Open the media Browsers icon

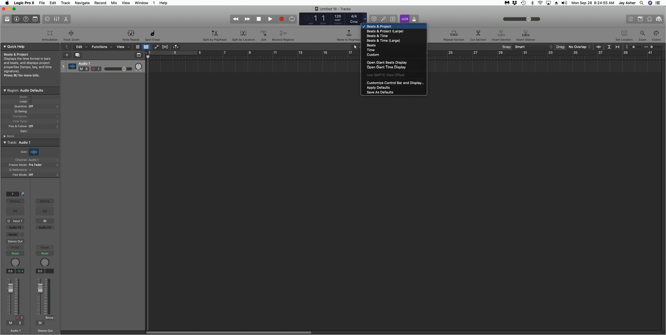pyautogui.click(x=659, y=19)
